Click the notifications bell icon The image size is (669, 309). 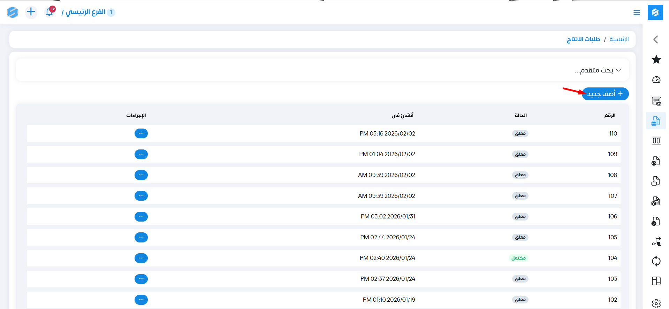(x=50, y=12)
